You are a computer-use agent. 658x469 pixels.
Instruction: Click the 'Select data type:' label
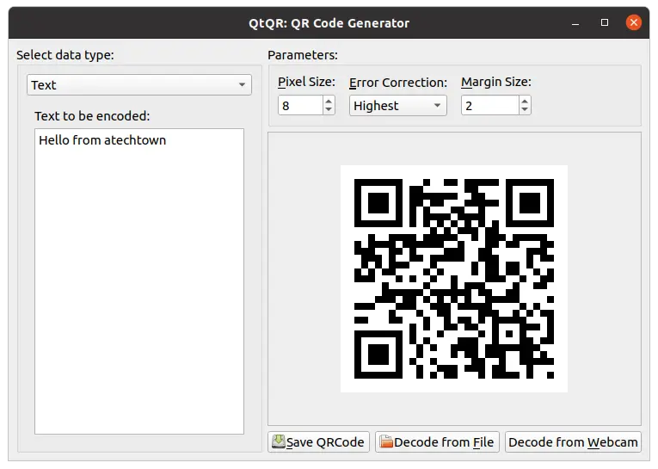pyautogui.click(x=65, y=55)
